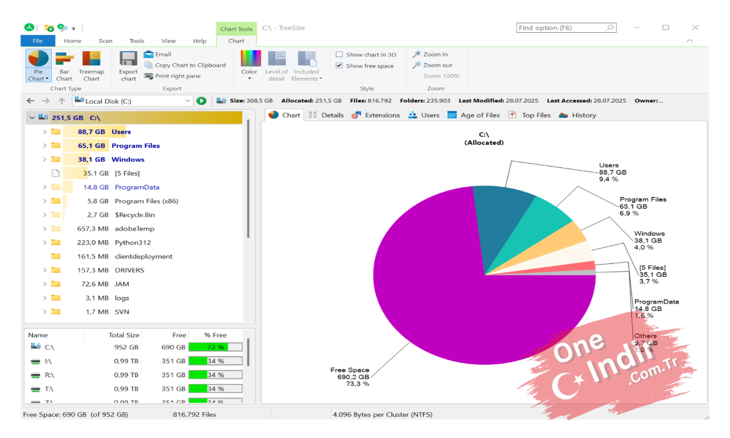Image resolution: width=730 pixels, height=438 pixels.
Task: Select the Python312 folder row
Action: coord(134,243)
